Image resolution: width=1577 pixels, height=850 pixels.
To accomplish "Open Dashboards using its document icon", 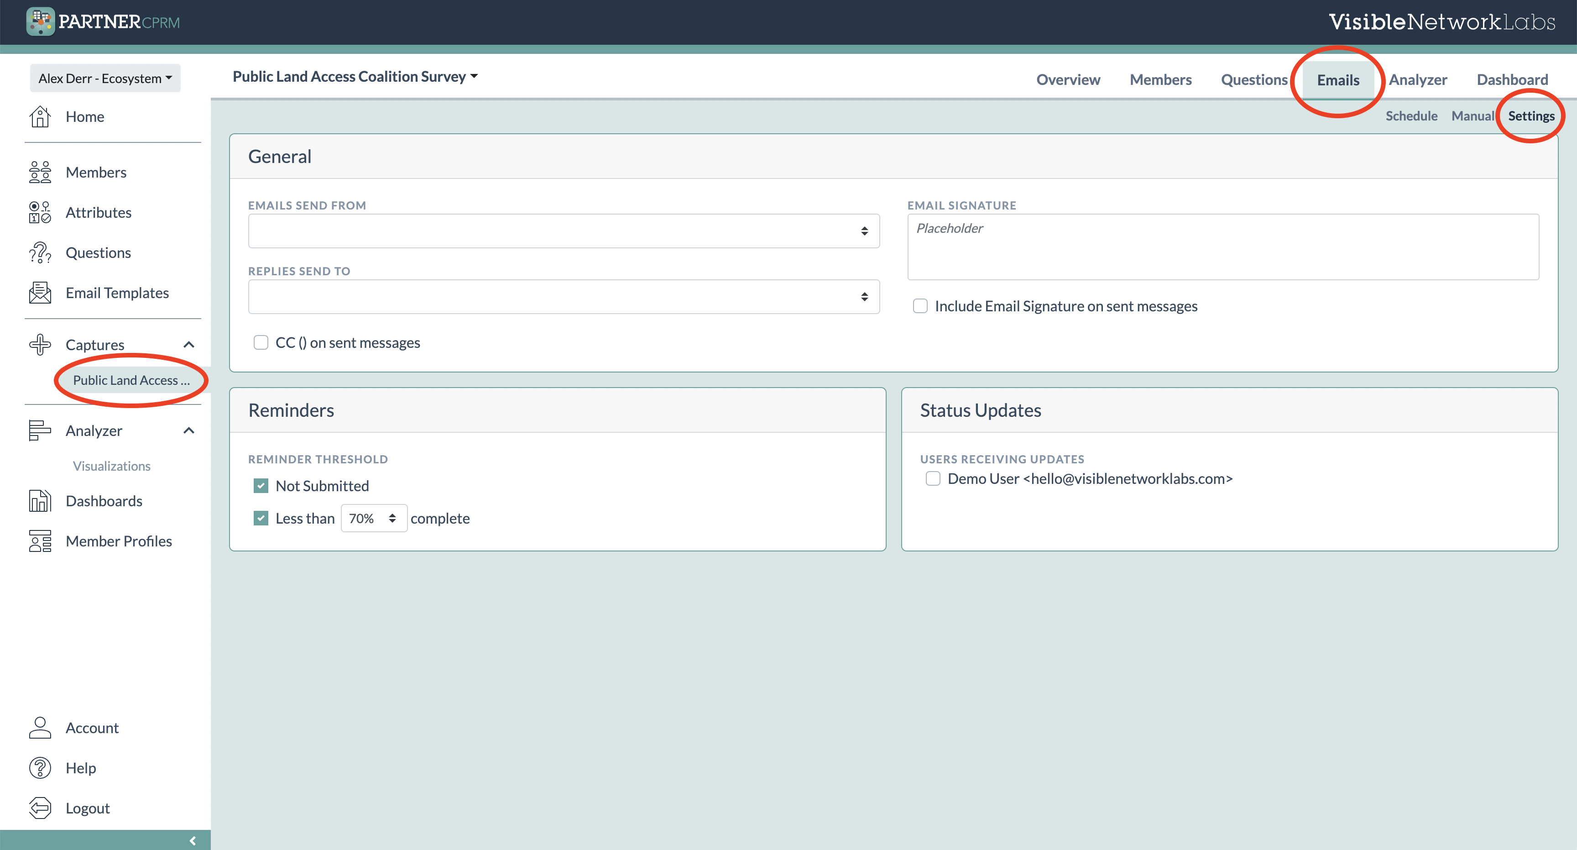I will 39,501.
